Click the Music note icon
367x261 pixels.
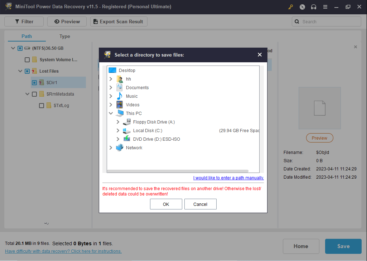click(120, 96)
